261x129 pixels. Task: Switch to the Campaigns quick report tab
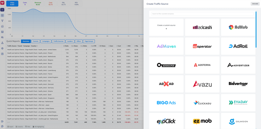(x=46, y=41)
